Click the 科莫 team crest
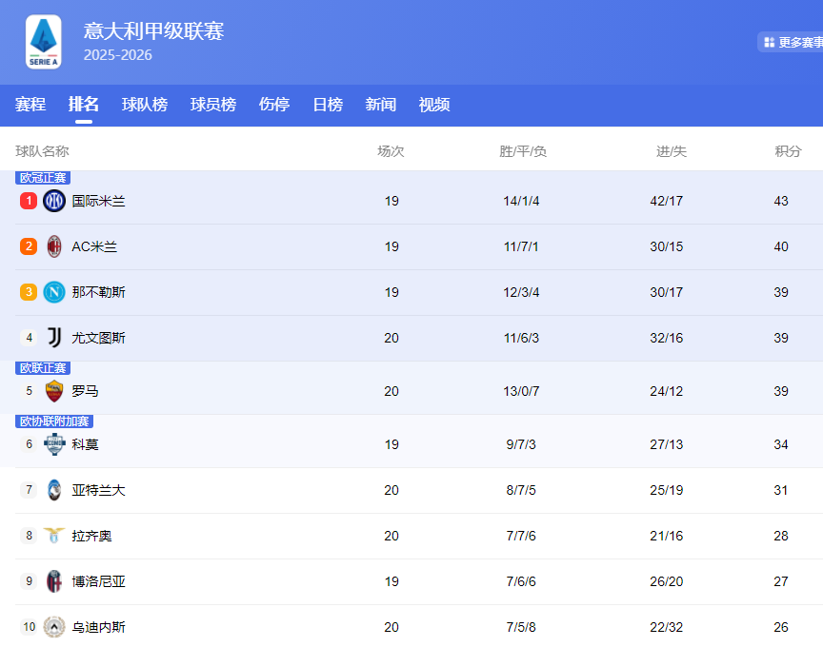Screen dimensions: 823x647 pyautogui.click(x=54, y=444)
